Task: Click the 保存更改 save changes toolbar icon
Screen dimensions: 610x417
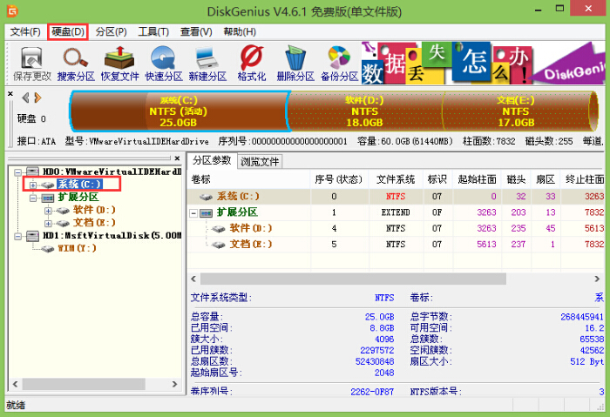Action: 30,64
